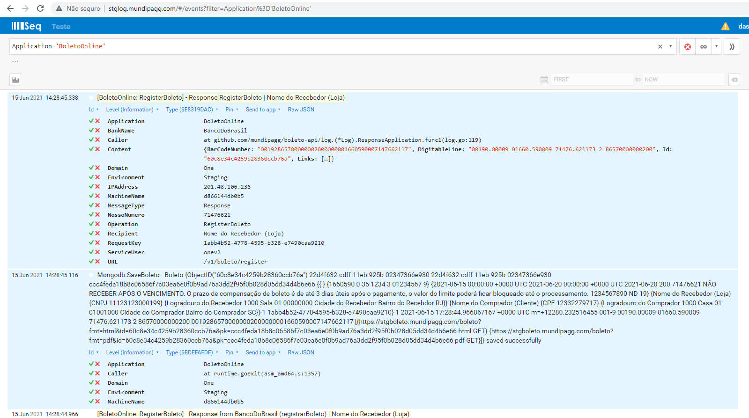
Task: Select the NossoNumero value 71476621
Action: [x=217, y=215]
